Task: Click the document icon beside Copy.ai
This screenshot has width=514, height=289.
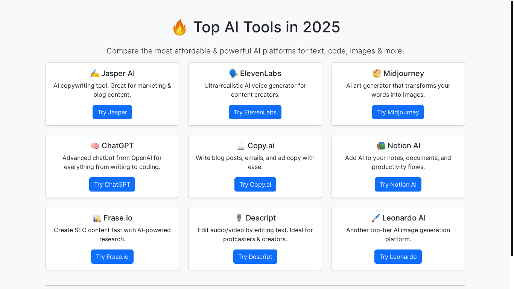Action: click(x=241, y=146)
